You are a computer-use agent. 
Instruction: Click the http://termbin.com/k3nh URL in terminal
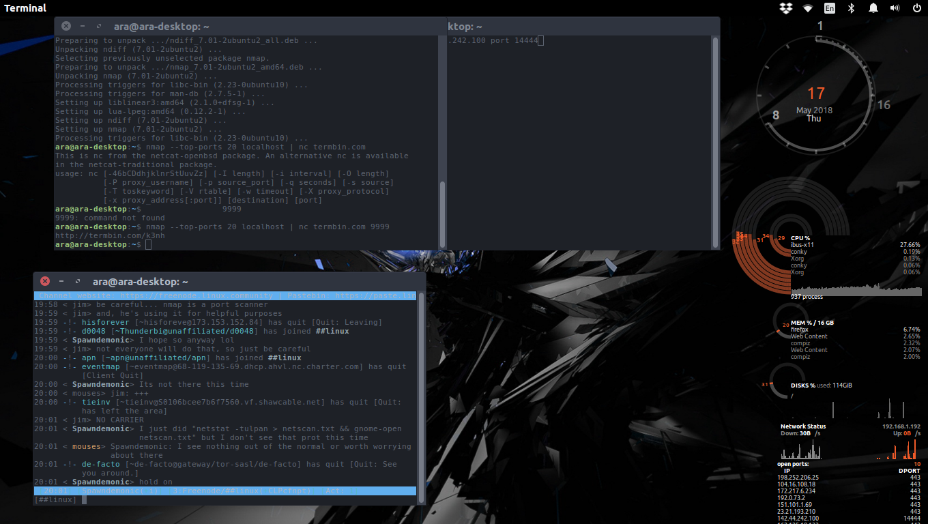(x=110, y=235)
